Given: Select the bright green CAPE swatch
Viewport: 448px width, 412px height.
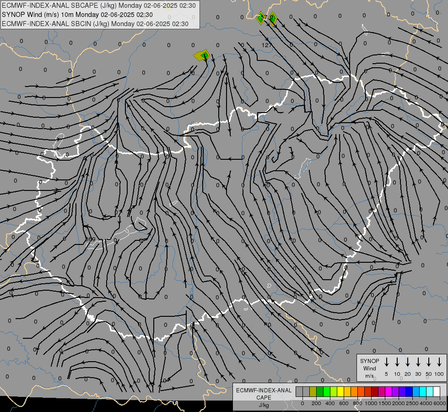Looking at the screenshot, I should coord(327,391).
